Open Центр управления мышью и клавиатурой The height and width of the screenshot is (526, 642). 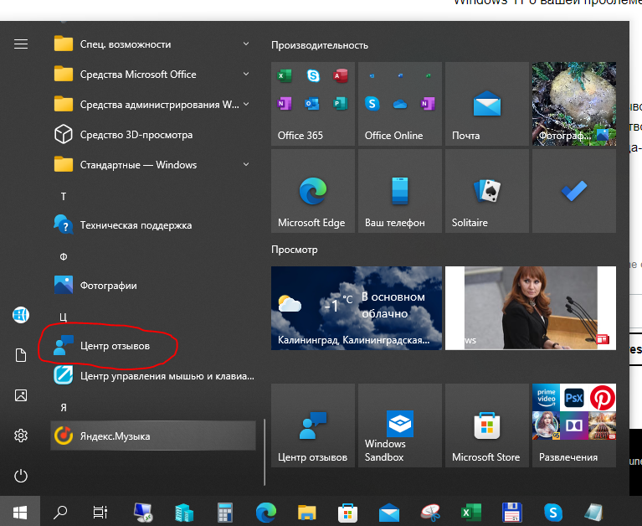click(x=153, y=376)
